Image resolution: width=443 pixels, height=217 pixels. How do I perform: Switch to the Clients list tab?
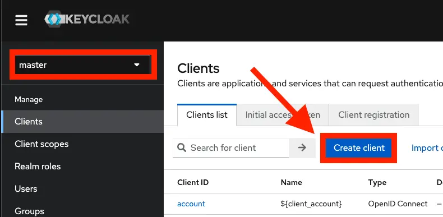207,115
